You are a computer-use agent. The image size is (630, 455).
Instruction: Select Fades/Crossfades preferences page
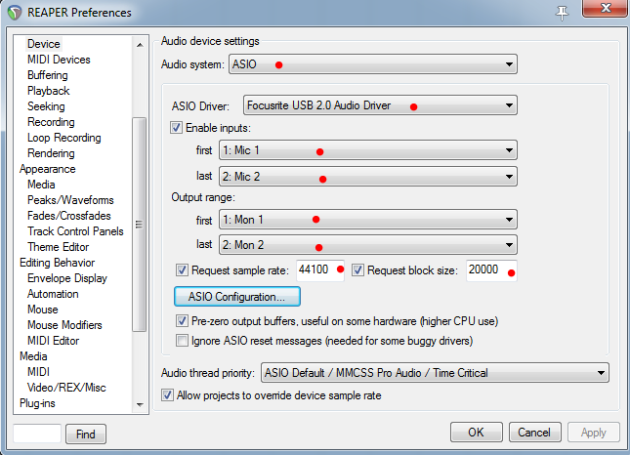(68, 216)
